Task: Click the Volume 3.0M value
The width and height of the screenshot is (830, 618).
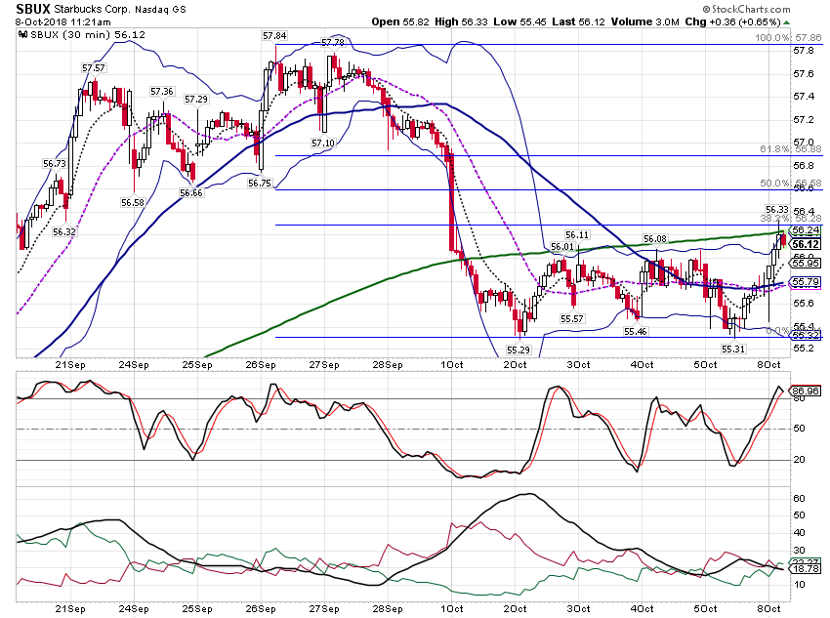Action: click(x=644, y=21)
